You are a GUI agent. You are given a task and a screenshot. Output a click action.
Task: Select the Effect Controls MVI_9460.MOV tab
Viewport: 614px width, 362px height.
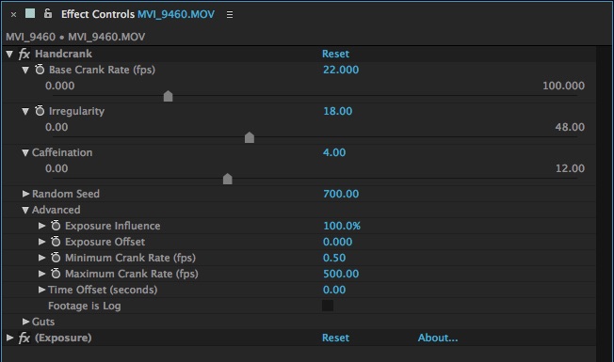coord(137,14)
